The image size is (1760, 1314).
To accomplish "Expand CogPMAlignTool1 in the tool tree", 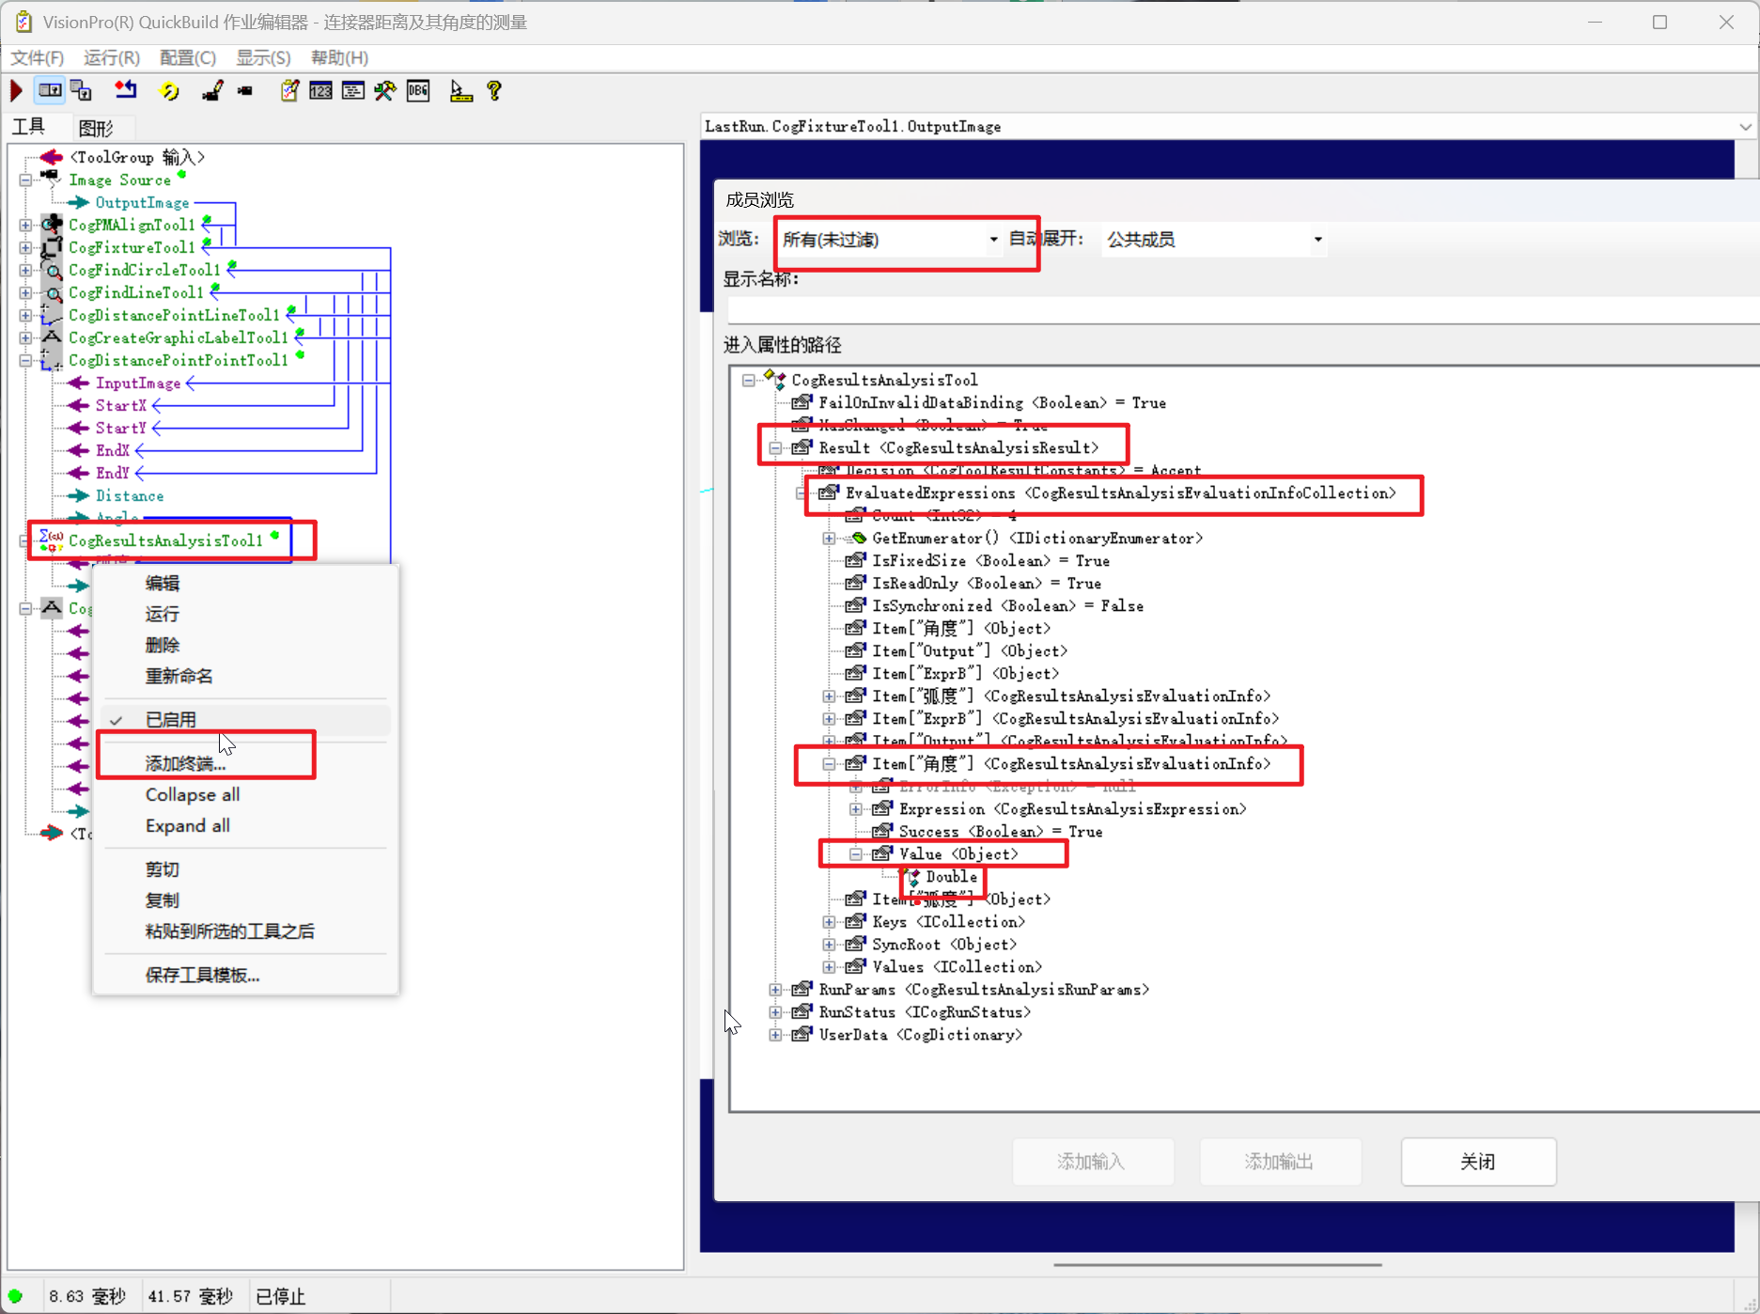I will click(25, 225).
